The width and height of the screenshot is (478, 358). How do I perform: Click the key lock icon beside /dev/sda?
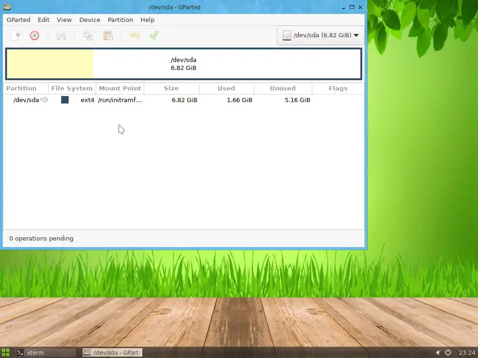[x=44, y=100]
